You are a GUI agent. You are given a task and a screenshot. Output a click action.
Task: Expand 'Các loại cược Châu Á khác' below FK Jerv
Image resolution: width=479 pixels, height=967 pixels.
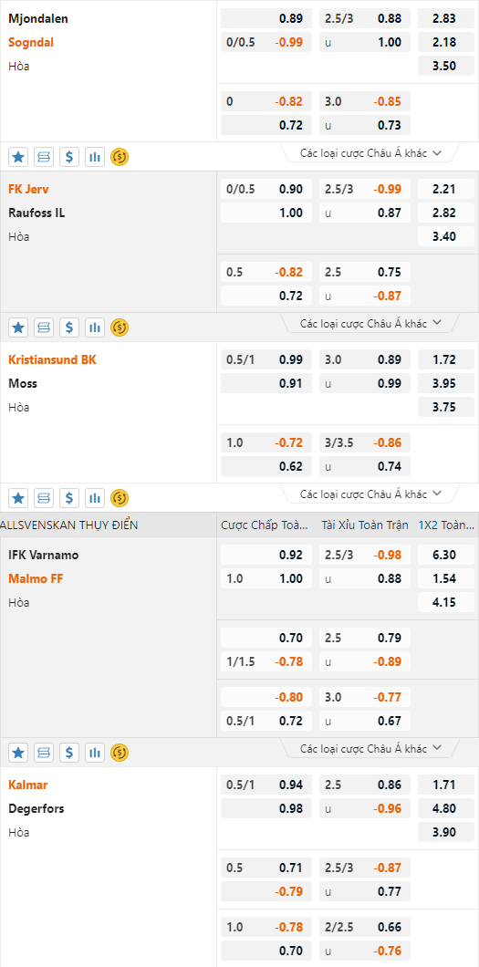tap(370, 323)
